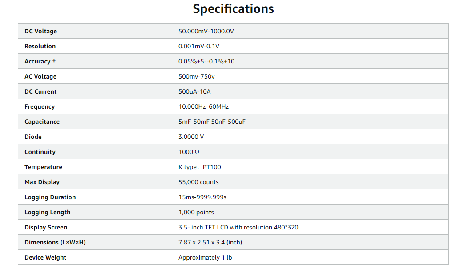The image size is (456, 272).
Task: Click the 50.000mV-1000.0V value
Action: (206, 31)
